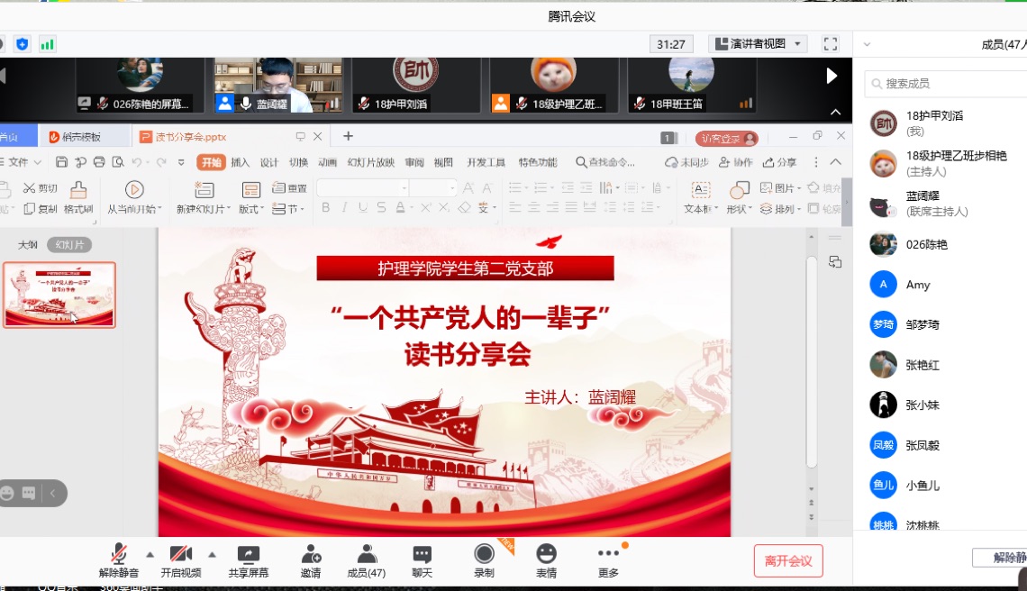Open the Invite (邀请) icon
1027x591 pixels.
pyautogui.click(x=311, y=555)
